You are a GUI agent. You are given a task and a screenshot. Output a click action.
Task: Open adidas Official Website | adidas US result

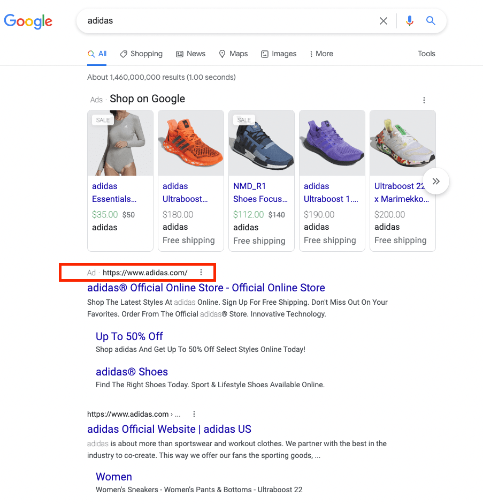(x=169, y=429)
